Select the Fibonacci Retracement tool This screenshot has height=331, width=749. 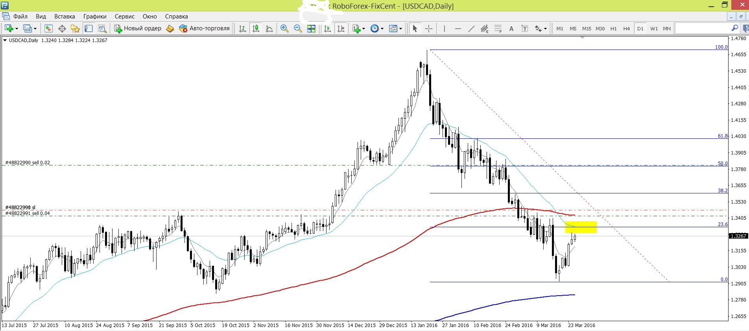coord(498,28)
